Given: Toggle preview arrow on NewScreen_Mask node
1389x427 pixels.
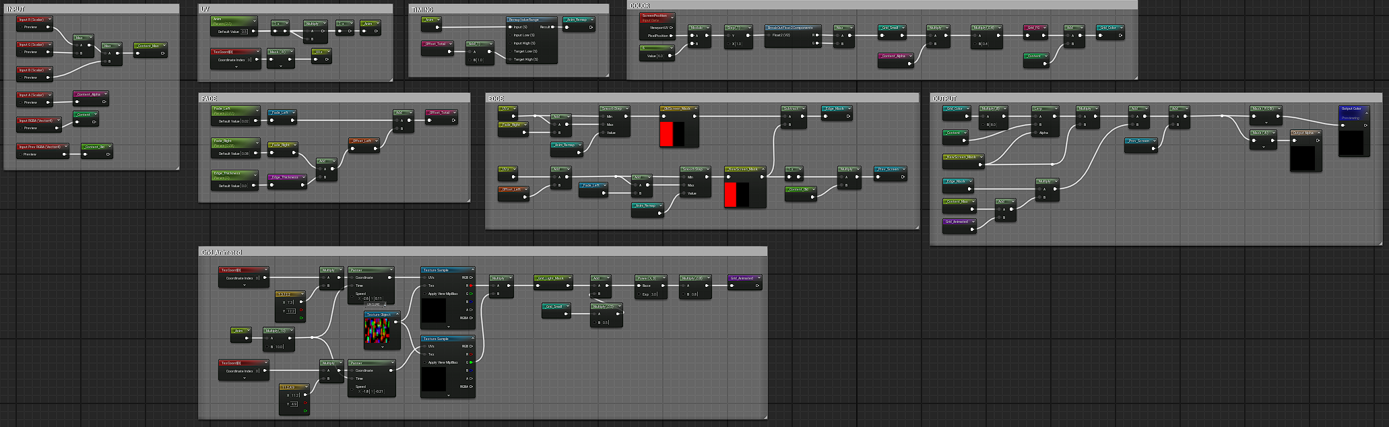Looking at the screenshot, I should point(763,169).
